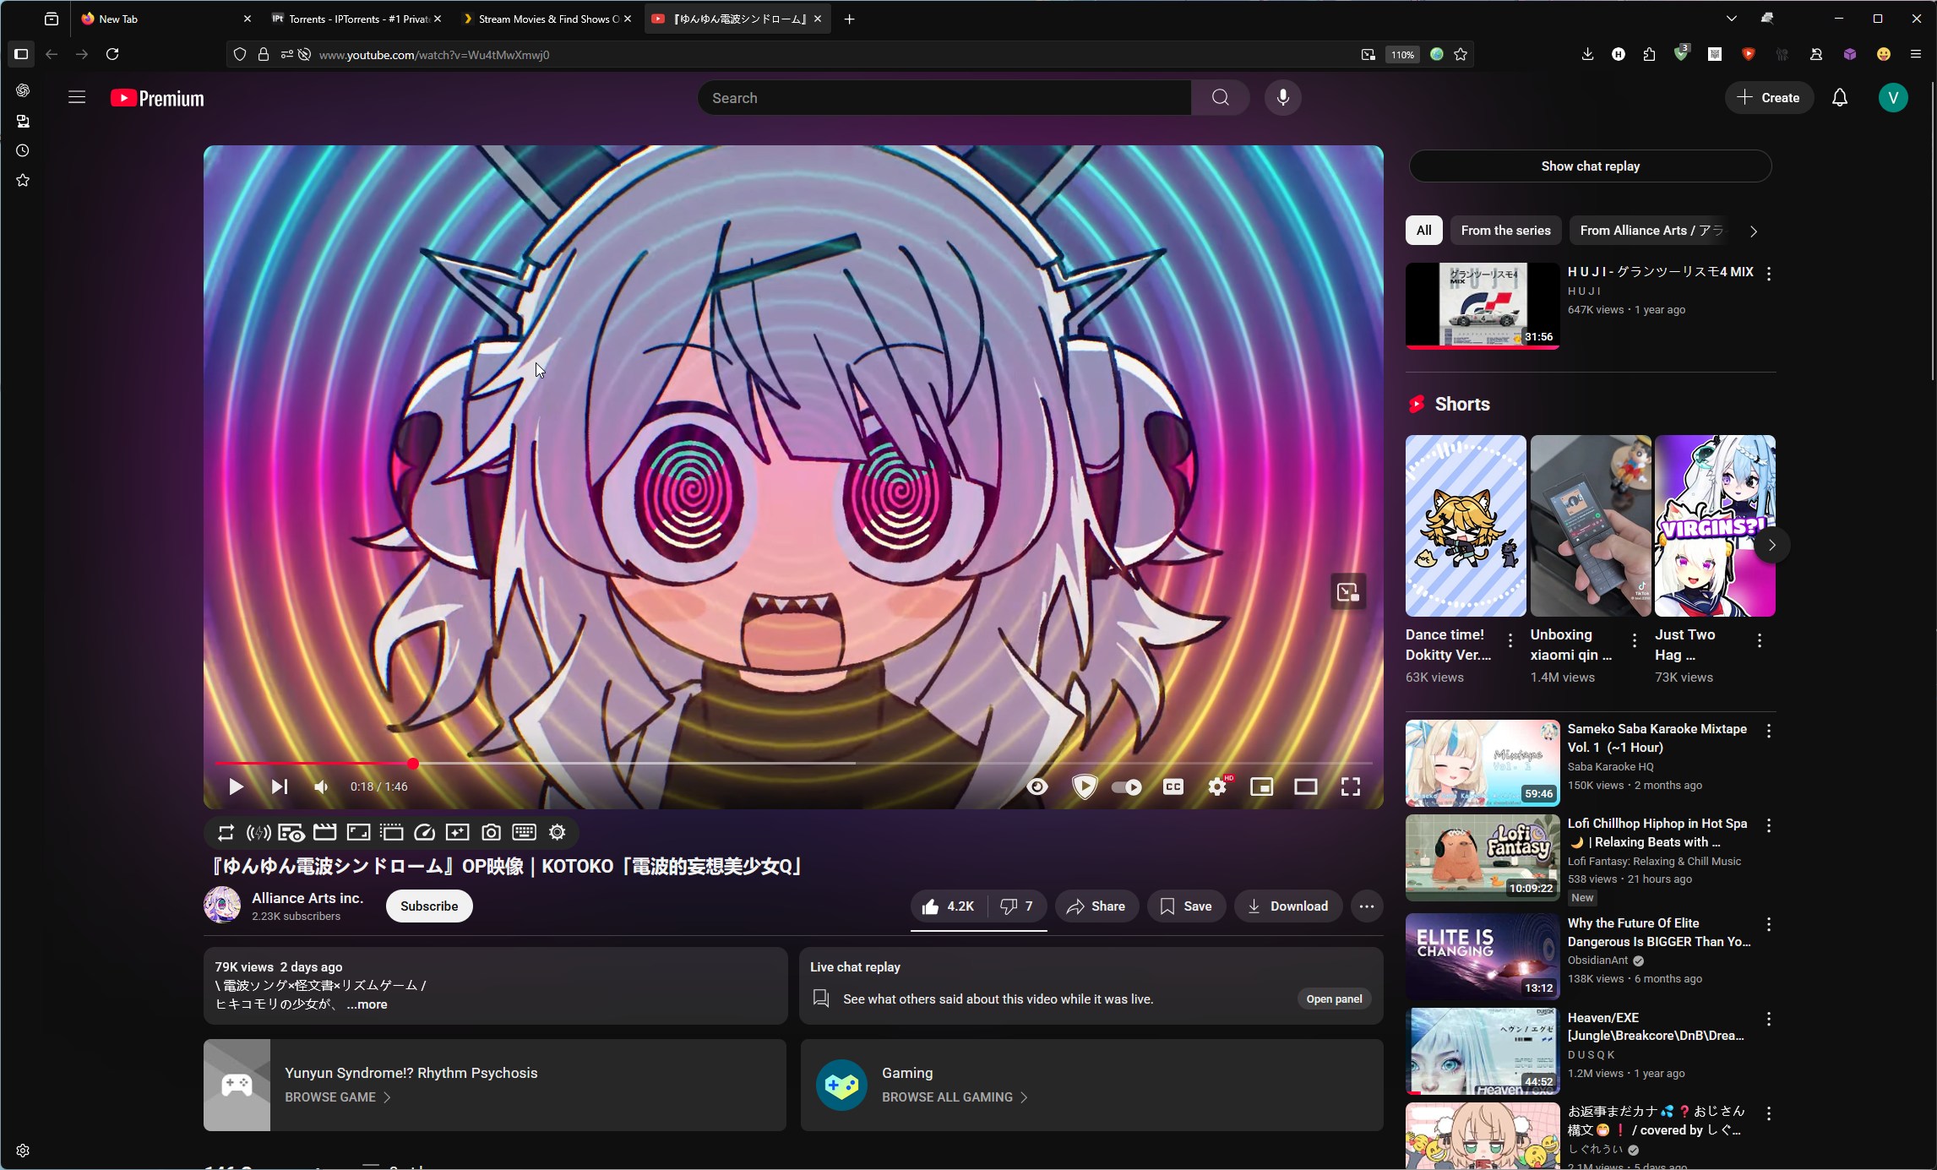
Task: Click the Subscribe button
Action: pyautogui.click(x=429, y=906)
